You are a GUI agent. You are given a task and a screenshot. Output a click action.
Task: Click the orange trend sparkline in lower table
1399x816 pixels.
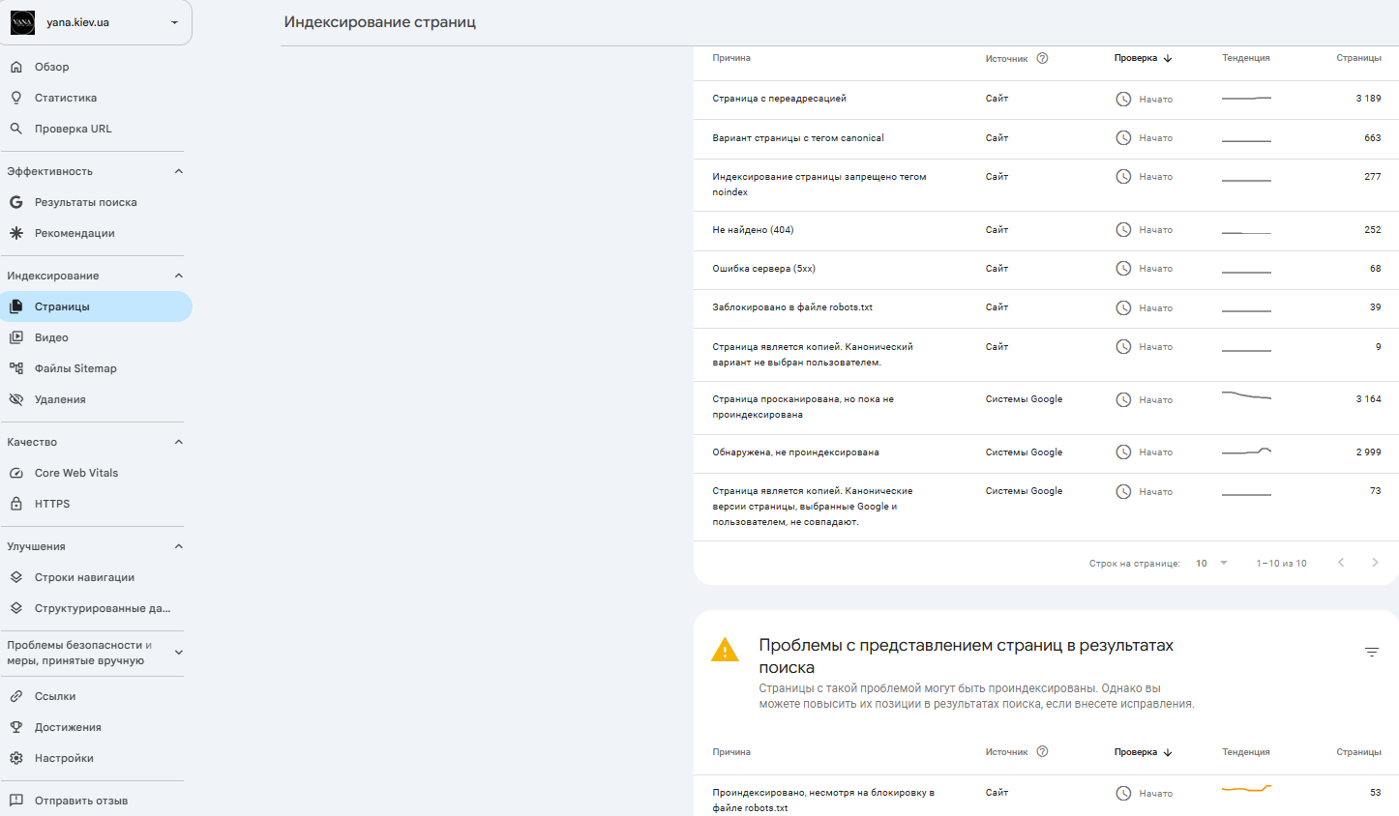1246,789
